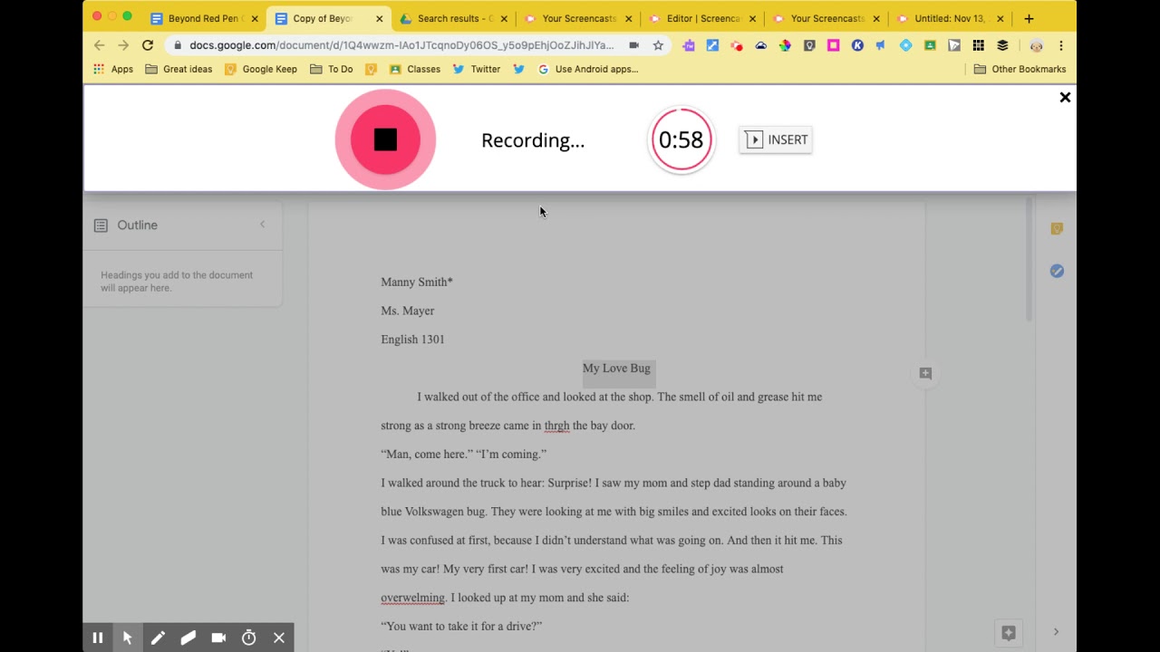Open the Great ideas bookmark folder
1160x652 pixels.
click(x=179, y=69)
